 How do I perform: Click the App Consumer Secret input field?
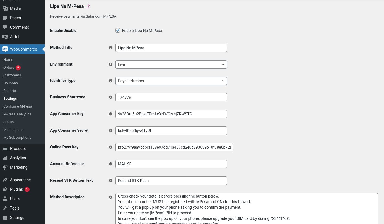tap(171, 131)
